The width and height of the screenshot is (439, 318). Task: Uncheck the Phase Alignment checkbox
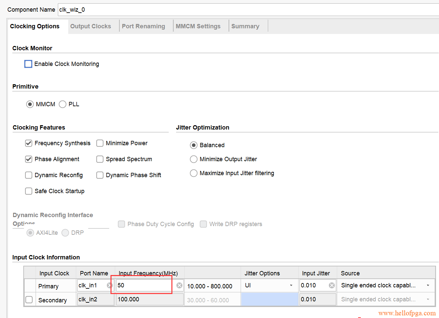click(29, 159)
